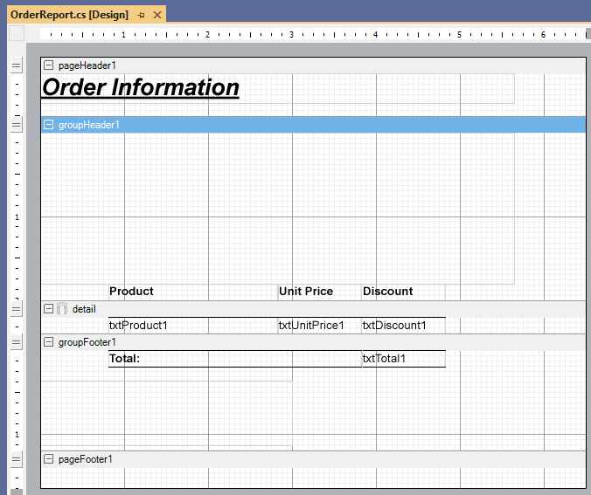Click the groupHeader1 ruler grip handle
The width and height of the screenshot is (591, 495).
pyautogui.click(x=16, y=125)
